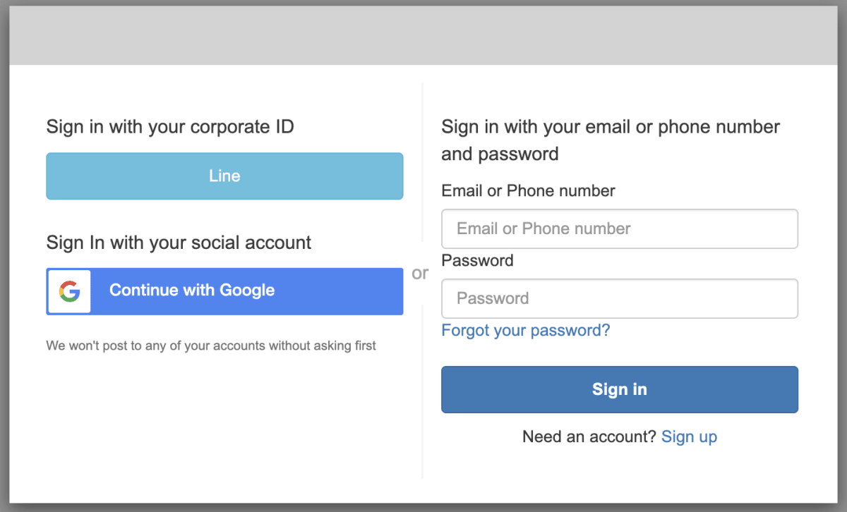This screenshot has width=847, height=512.
Task: Open the Forgot your password link
Action: [526, 330]
